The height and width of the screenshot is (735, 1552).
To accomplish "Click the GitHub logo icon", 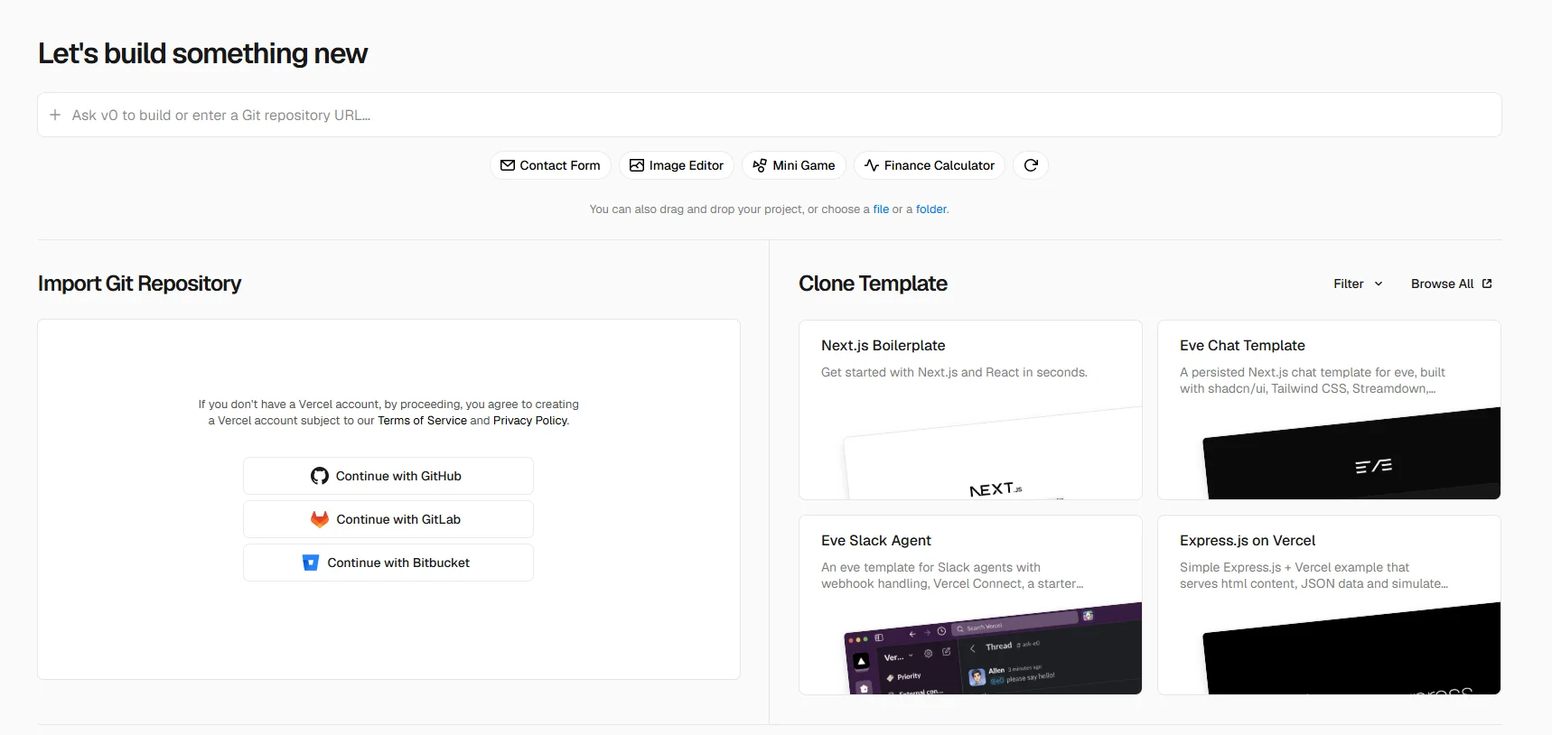I will pos(320,476).
